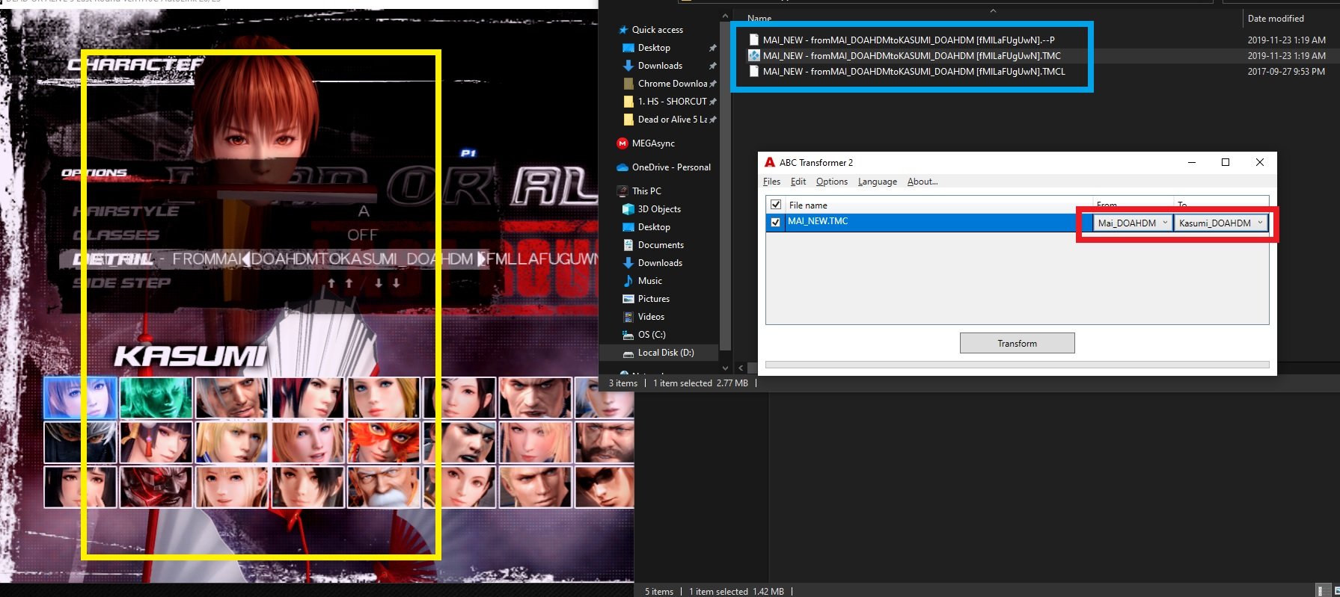The height and width of the screenshot is (597, 1340).
Task: Sort files by the Name column header
Action: (x=759, y=18)
